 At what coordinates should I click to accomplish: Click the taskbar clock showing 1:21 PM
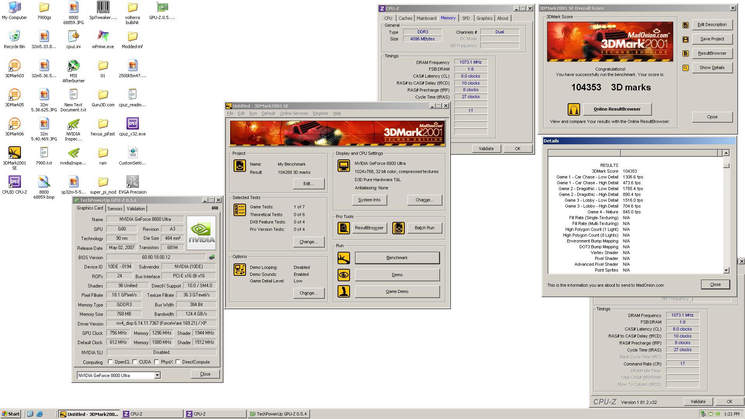pos(731,414)
